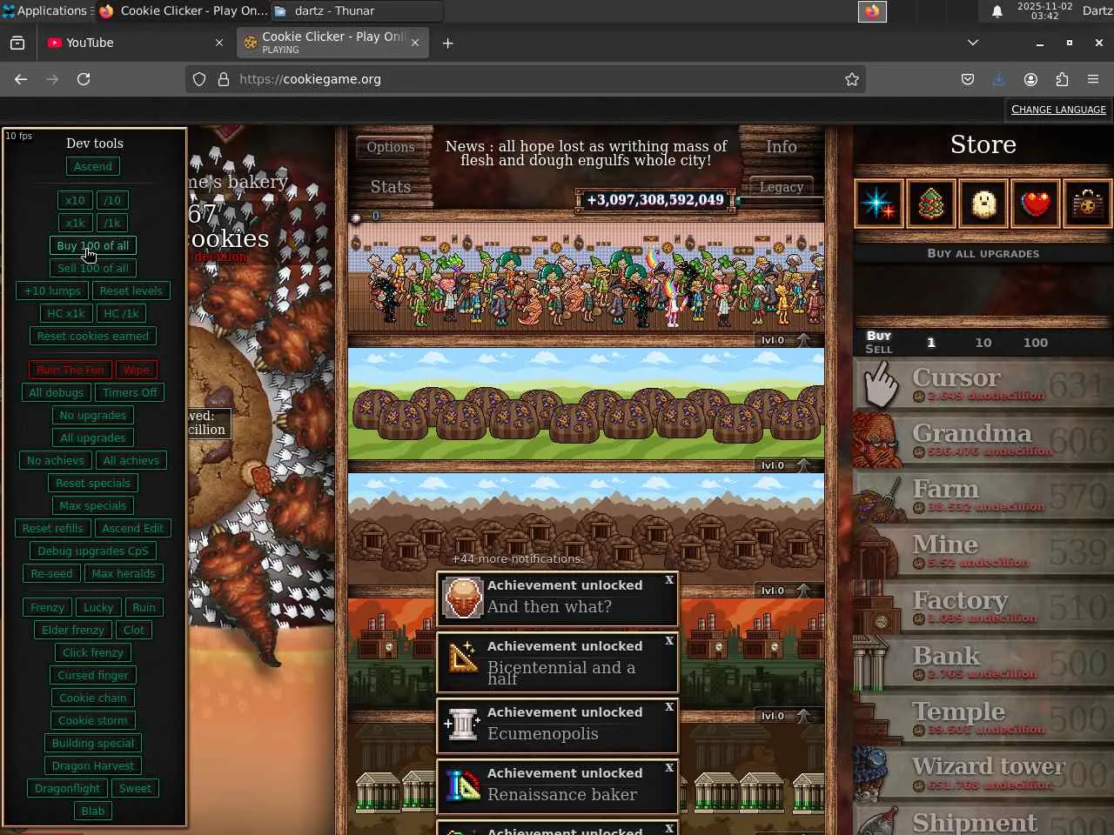This screenshot has width=1114, height=835.
Task: Click the Cursor building hand icon
Action: (x=881, y=384)
